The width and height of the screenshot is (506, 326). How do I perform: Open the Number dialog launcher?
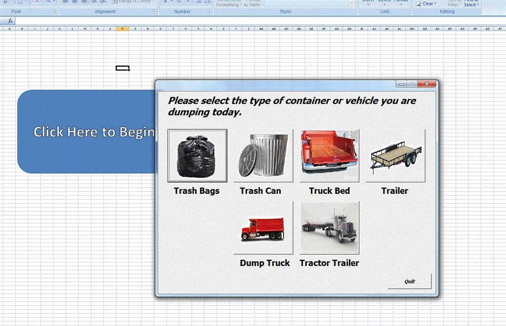pyautogui.click(x=210, y=11)
